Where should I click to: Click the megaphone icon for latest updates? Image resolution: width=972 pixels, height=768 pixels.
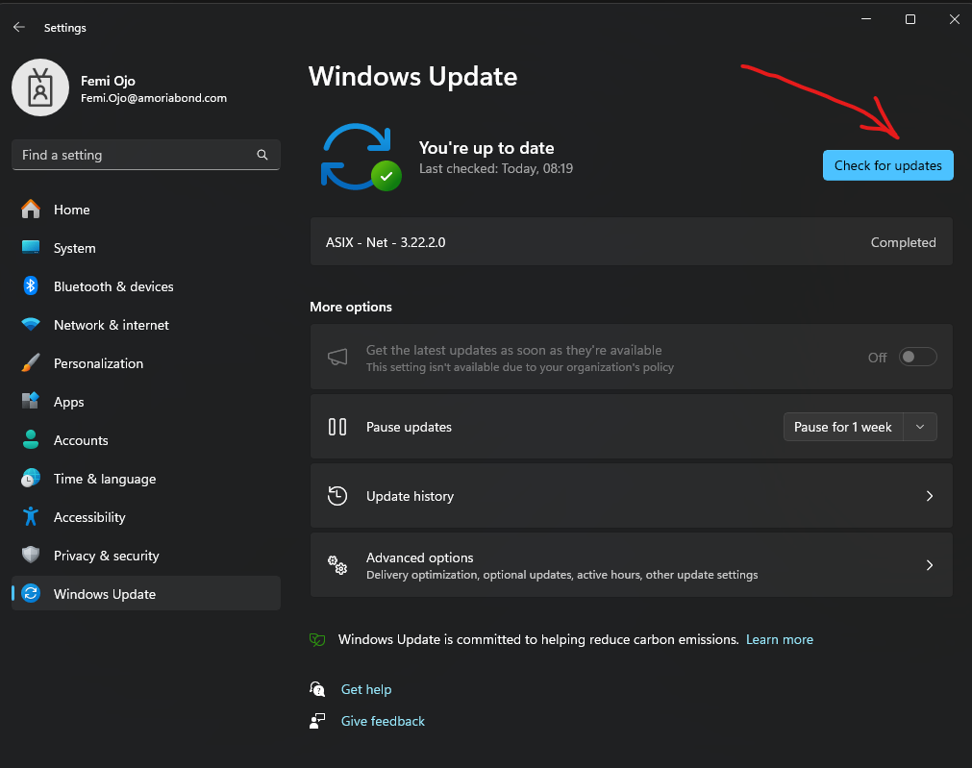coord(337,357)
